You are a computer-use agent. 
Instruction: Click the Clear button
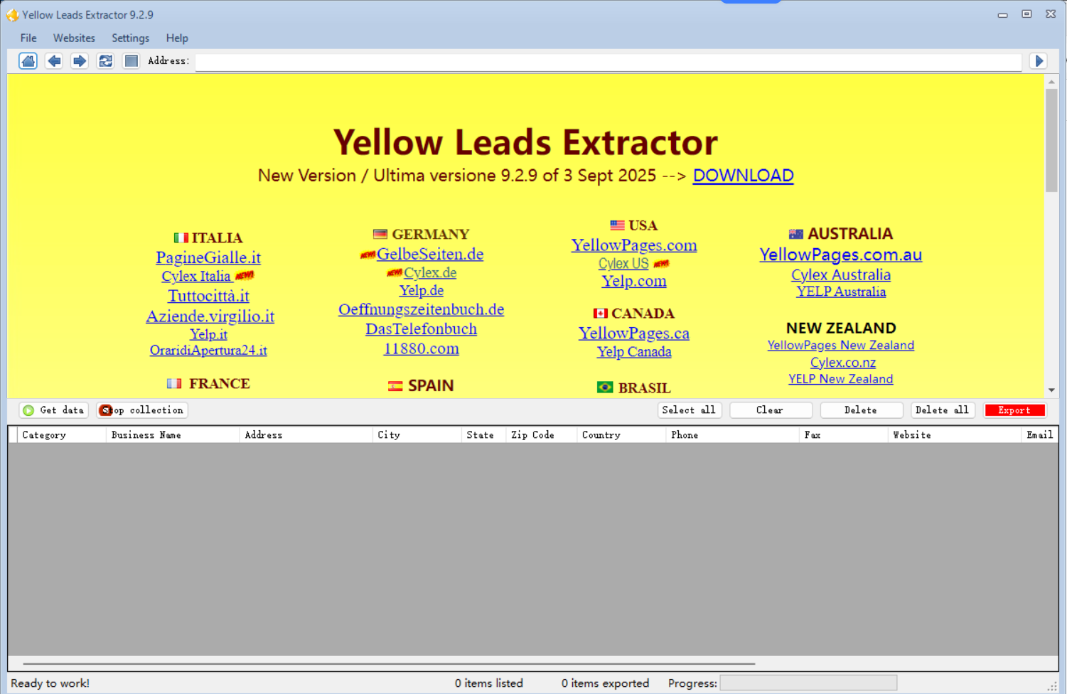[x=771, y=410]
